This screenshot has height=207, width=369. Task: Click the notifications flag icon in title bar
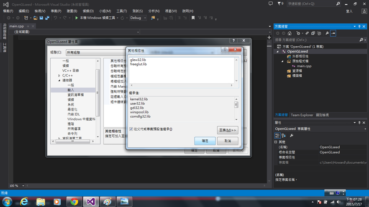[279, 4]
